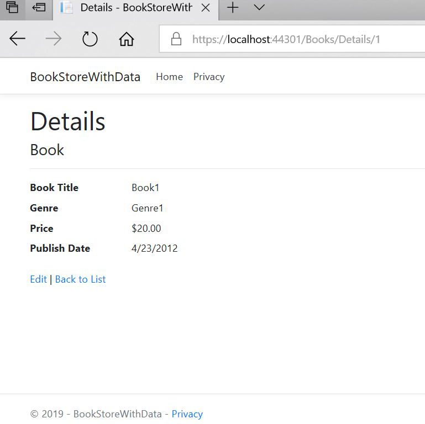Viewport: 425px width, 424px height.
Task: Expand the tab previews chevron
Action: click(x=259, y=8)
